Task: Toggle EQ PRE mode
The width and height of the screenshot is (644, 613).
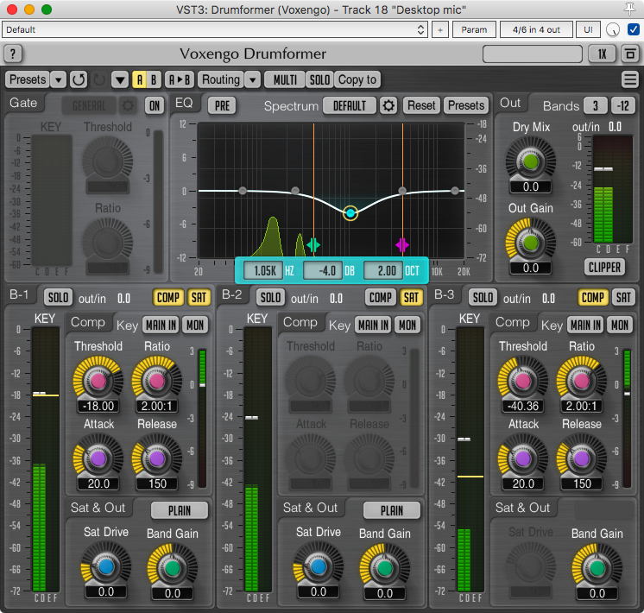Action: pos(222,106)
